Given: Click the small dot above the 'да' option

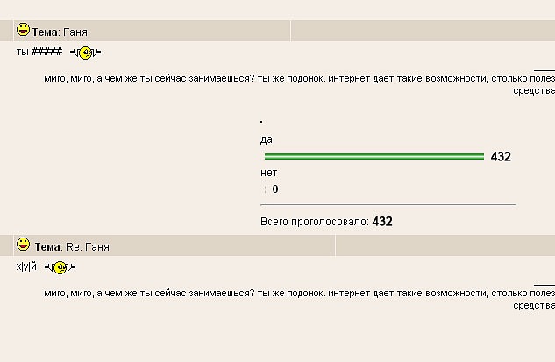Looking at the screenshot, I should (261, 121).
